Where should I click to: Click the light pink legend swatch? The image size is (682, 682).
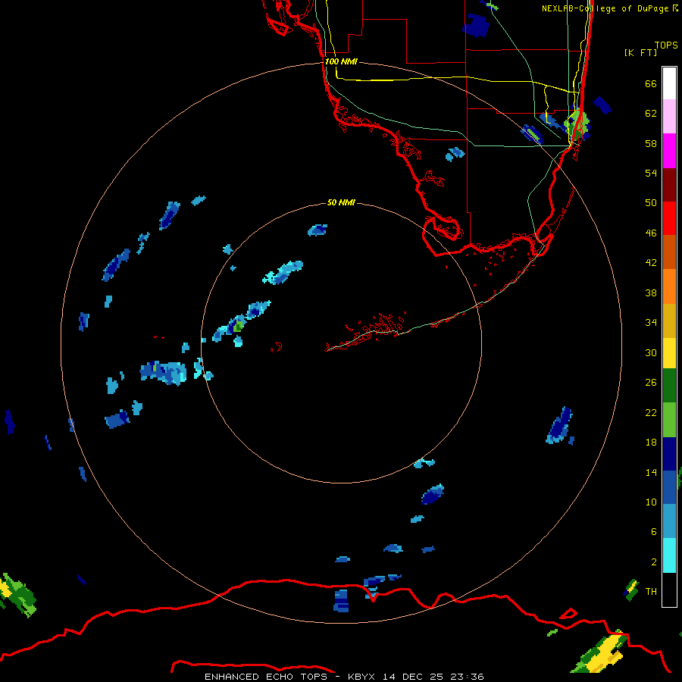click(669, 117)
